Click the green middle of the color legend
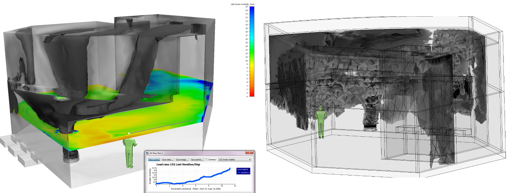This screenshot has height=193, width=508. [252, 52]
